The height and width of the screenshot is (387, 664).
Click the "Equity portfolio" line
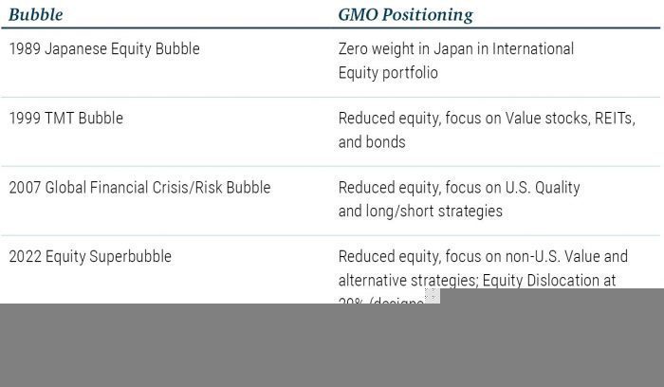(388, 73)
